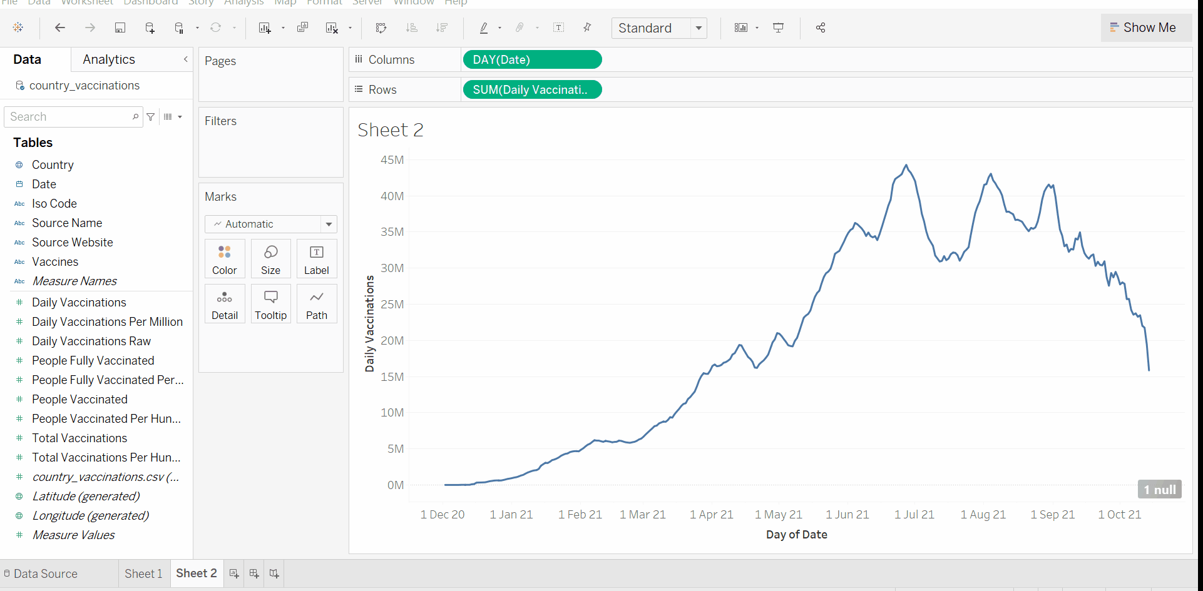Select the Iso Code field
Screen dimensions: 1203x591
click(x=54, y=203)
